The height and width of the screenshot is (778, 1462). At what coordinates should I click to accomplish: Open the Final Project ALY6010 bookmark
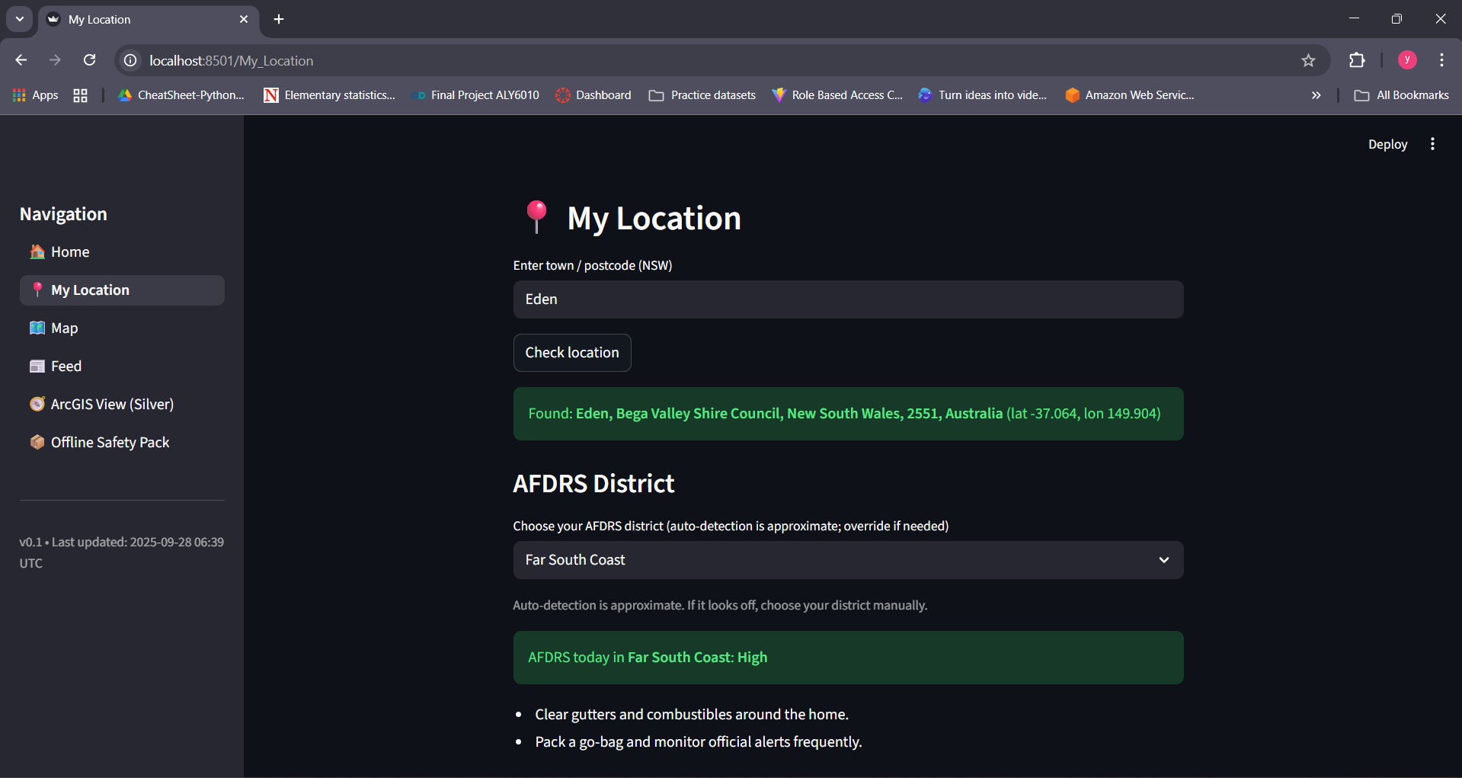click(475, 95)
